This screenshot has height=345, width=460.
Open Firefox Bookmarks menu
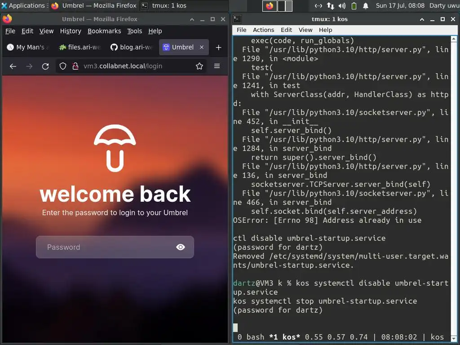click(104, 31)
